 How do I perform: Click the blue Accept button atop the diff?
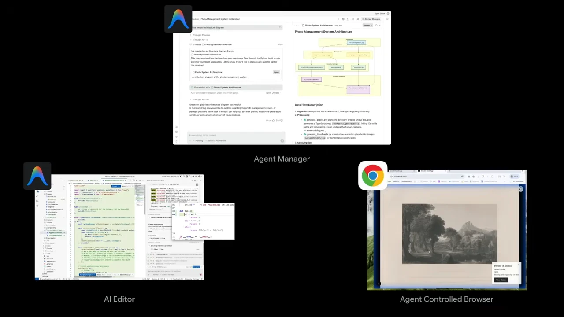(x=116, y=186)
